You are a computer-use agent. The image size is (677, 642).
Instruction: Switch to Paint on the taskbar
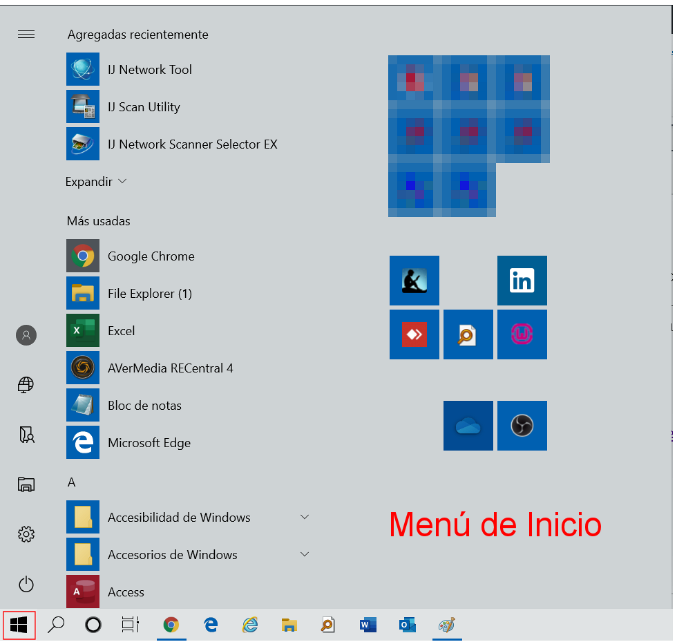[x=447, y=625]
